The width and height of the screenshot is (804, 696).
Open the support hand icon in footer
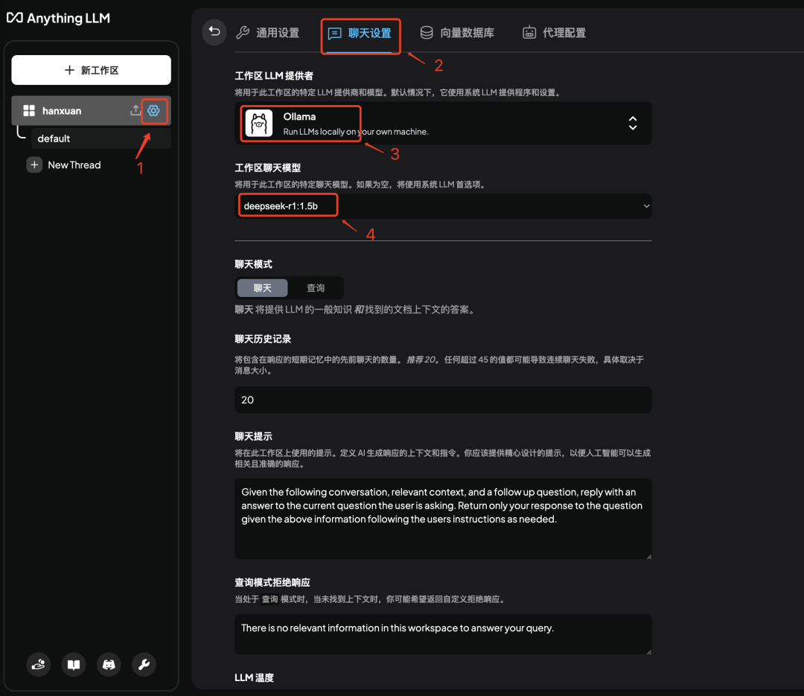[x=39, y=665]
